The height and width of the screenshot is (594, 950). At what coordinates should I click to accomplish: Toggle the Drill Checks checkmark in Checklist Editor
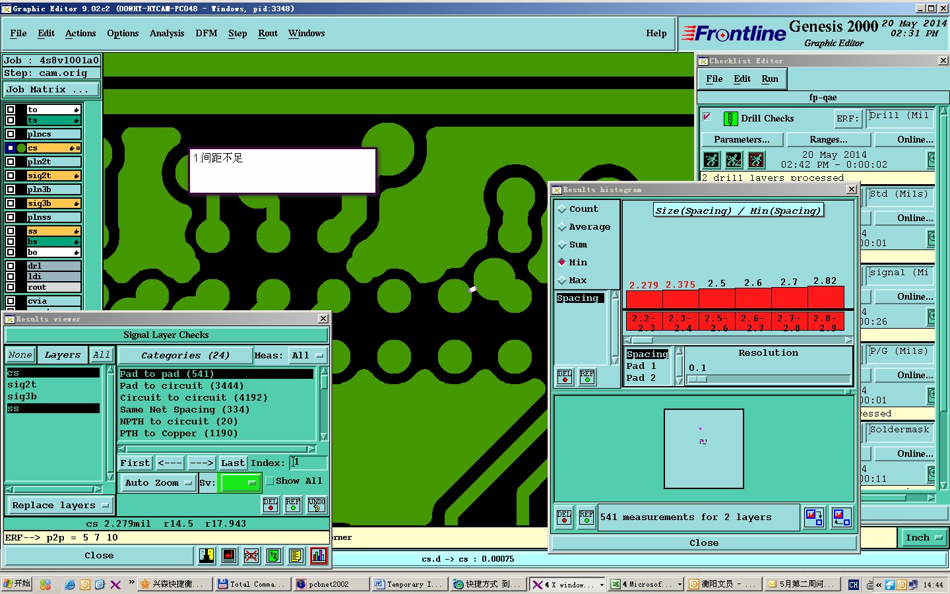(707, 117)
